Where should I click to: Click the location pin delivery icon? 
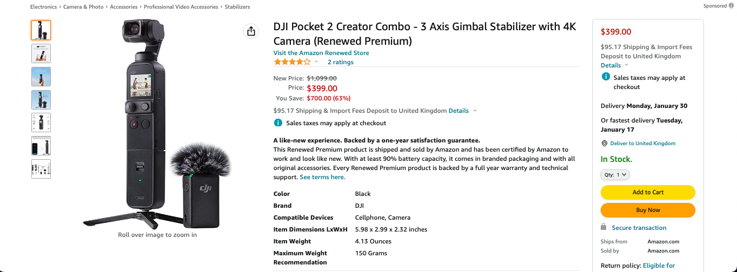pyautogui.click(x=605, y=144)
